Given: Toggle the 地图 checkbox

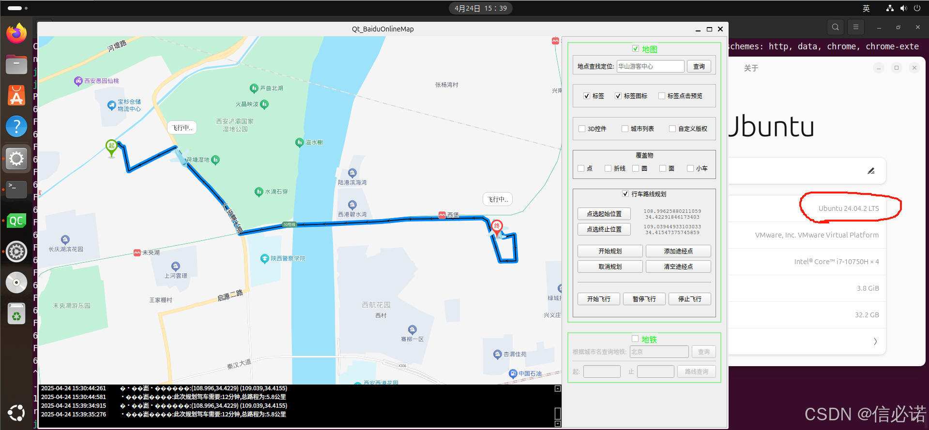Looking at the screenshot, I should [636, 49].
